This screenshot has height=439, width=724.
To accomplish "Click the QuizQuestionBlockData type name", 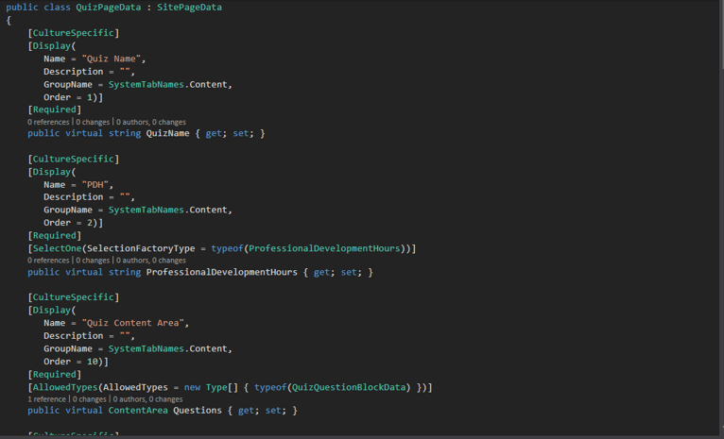I will click(x=349, y=387).
